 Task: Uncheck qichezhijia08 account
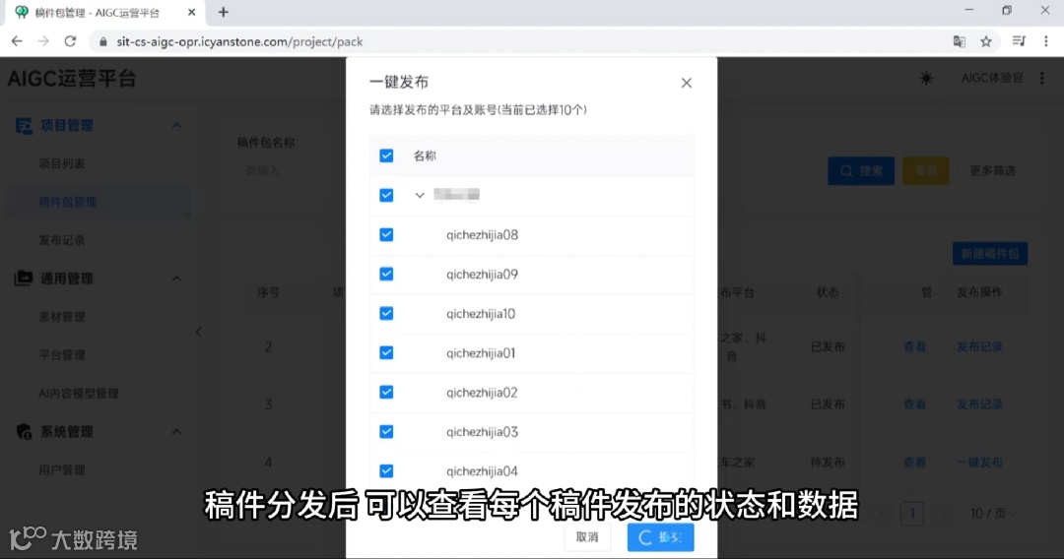point(386,234)
